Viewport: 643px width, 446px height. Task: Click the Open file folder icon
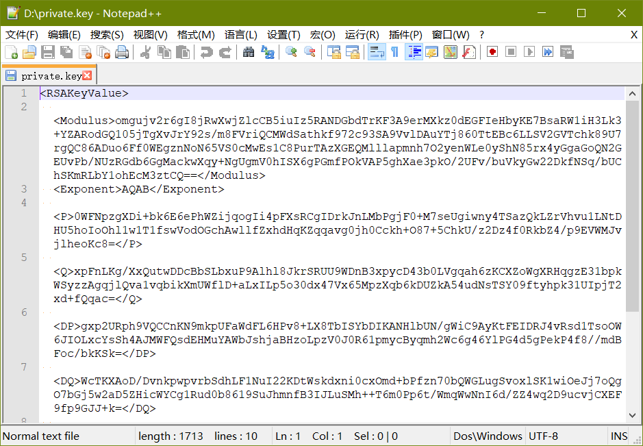pos(29,52)
